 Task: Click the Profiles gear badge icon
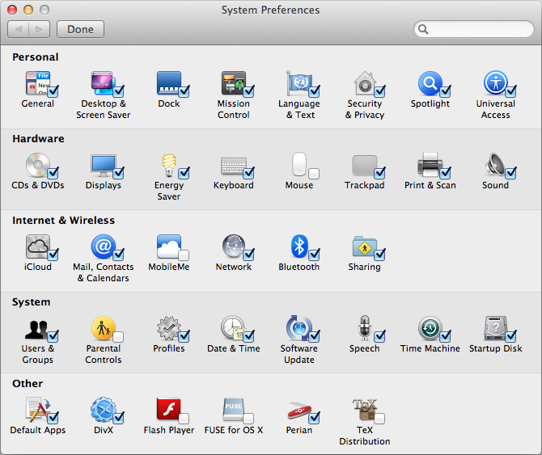click(169, 328)
